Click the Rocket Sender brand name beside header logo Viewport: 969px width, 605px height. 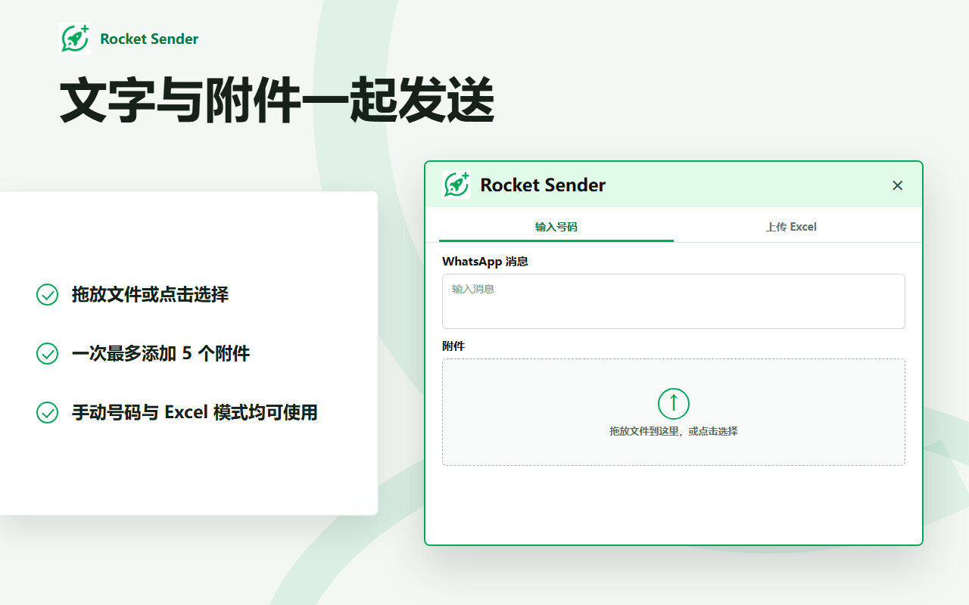point(149,39)
